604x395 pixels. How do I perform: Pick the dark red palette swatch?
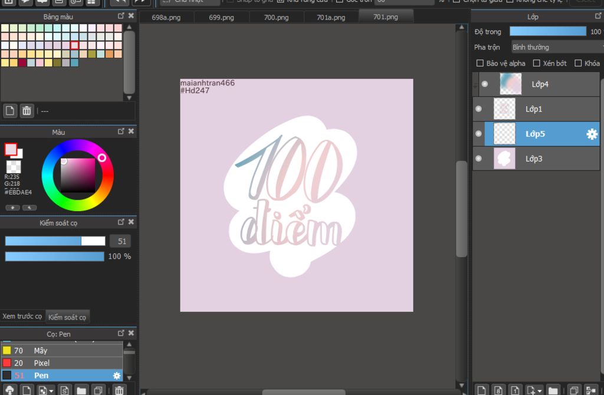23,62
